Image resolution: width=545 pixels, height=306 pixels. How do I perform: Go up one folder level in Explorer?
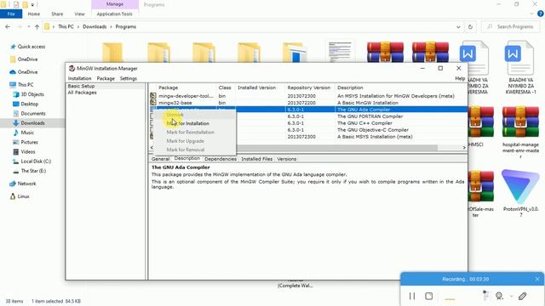click(37, 26)
